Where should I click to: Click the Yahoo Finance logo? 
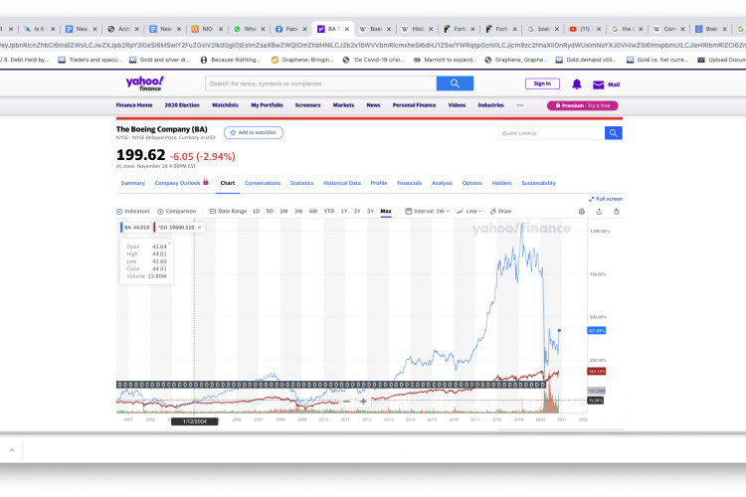(145, 83)
